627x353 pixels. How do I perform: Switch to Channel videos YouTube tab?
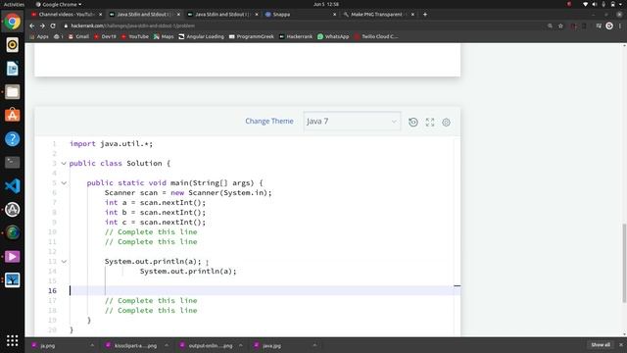click(66, 15)
